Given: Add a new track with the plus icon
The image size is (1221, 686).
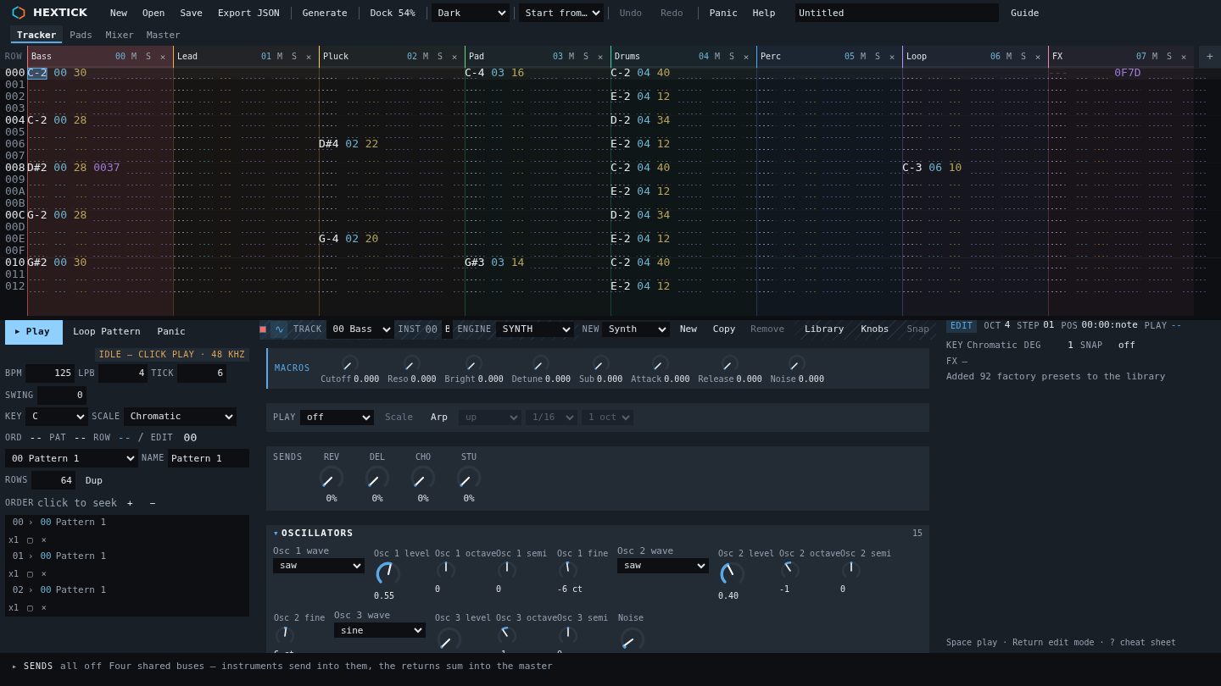Looking at the screenshot, I should 1209,57.
